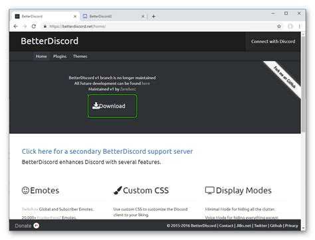Close the first BetterDiscord tab
The width and height of the screenshot is (315, 240).
click(75, 17)
